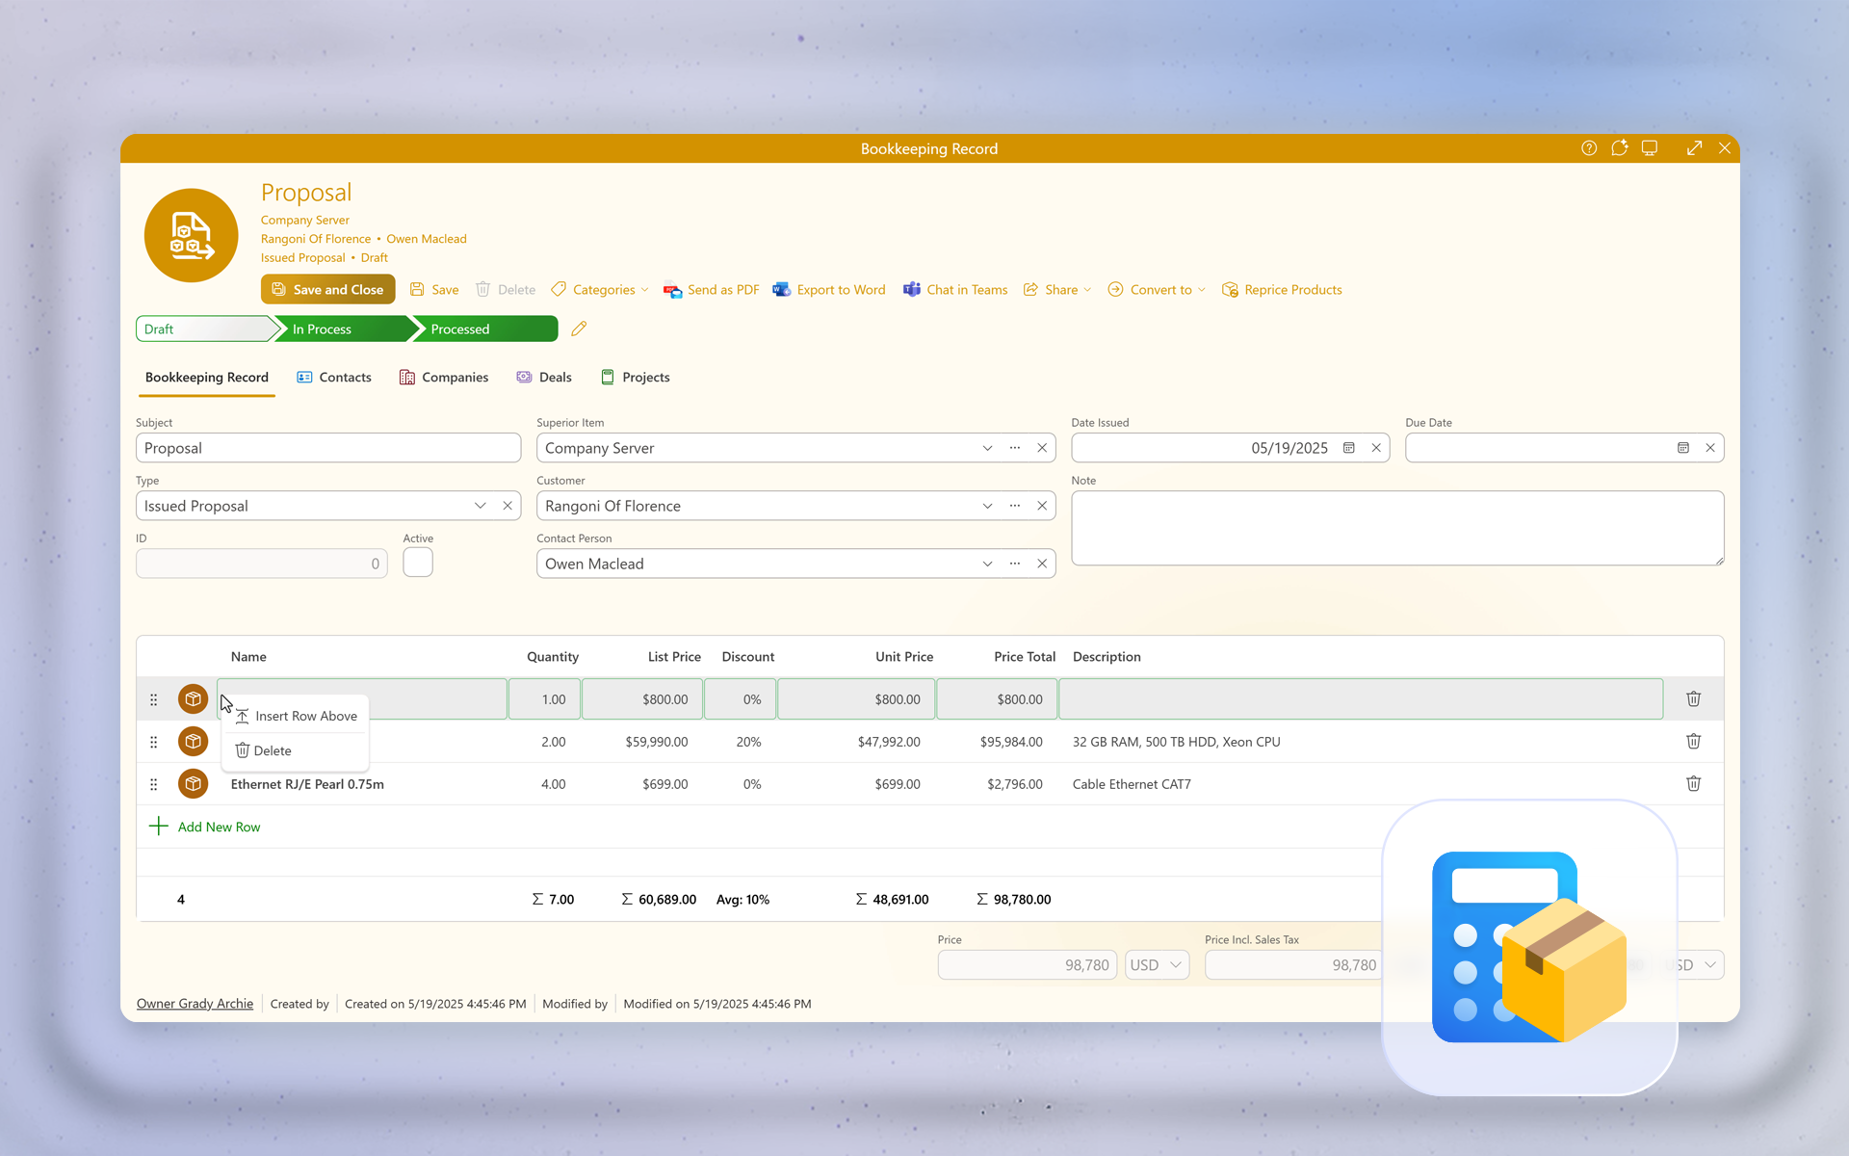Click the Discount cell of first row
Viewport: 1849px width, 1156px height.
tap(740, 699)
